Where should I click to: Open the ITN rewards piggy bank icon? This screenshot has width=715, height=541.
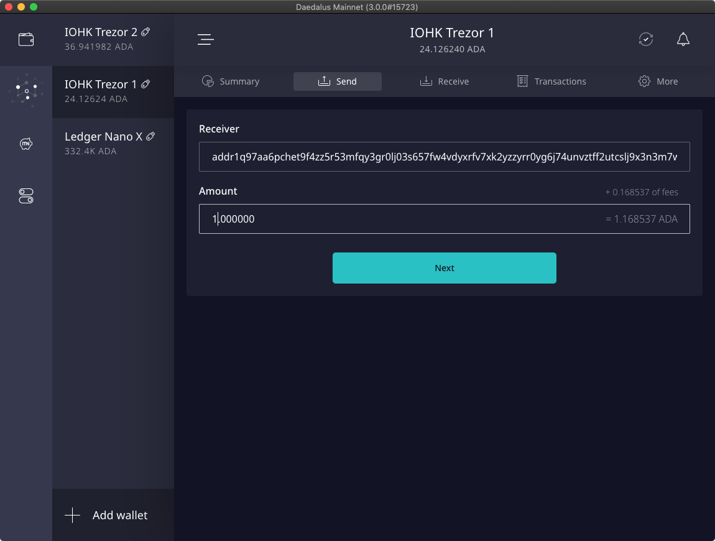[26, 144]
